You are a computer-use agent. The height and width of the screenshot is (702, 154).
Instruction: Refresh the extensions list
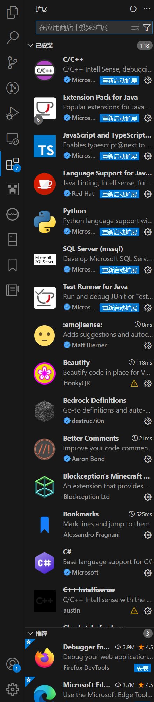tap(133, 9)
